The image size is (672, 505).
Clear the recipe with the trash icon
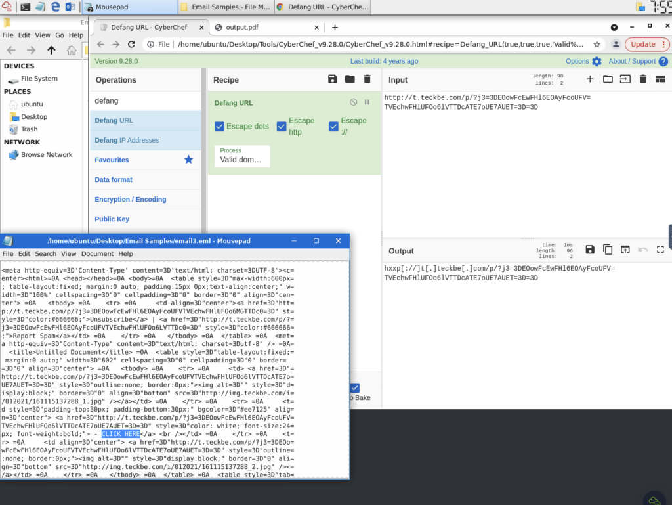[x=367, y=79]
